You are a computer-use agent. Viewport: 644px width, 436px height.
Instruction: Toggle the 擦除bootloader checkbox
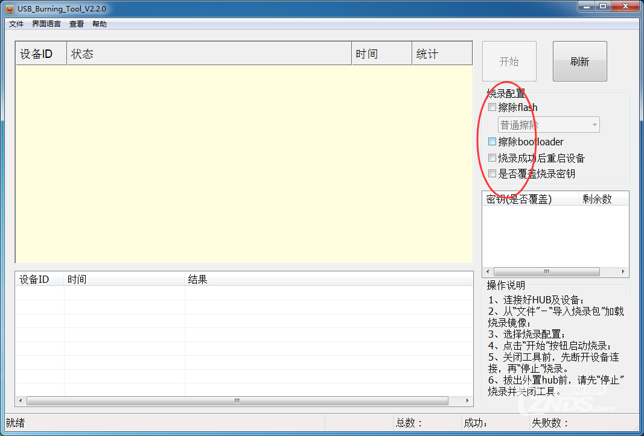tap(493, 142)
